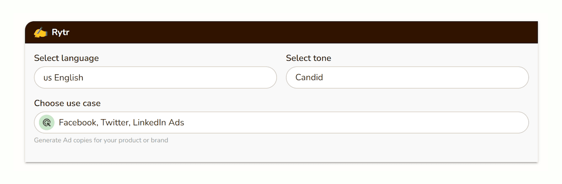Viewport: 562px width, 184px height.
Task: Click the 'Generate Ad copies' helper text
Action: 101,140
